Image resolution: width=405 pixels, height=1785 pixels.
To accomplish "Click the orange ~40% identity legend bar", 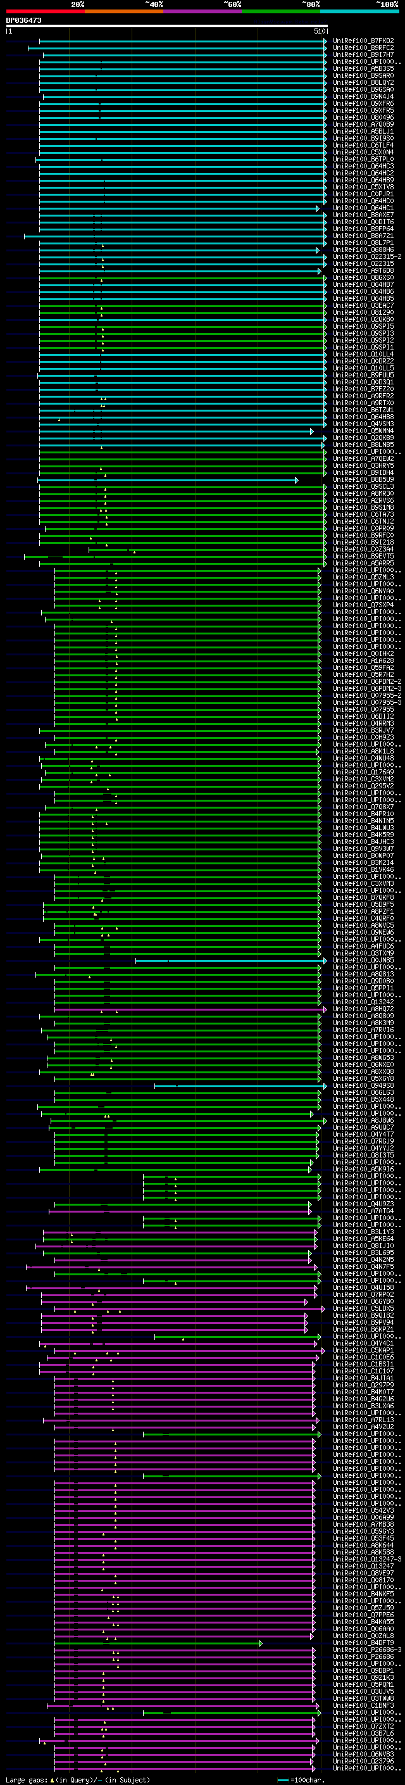I will click(x=124, y=11).
